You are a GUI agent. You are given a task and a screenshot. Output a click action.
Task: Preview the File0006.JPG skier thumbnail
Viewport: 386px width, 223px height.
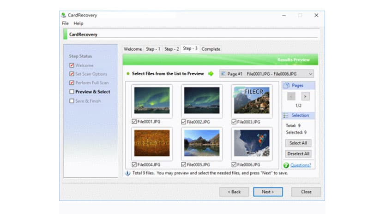pos(252,143)
